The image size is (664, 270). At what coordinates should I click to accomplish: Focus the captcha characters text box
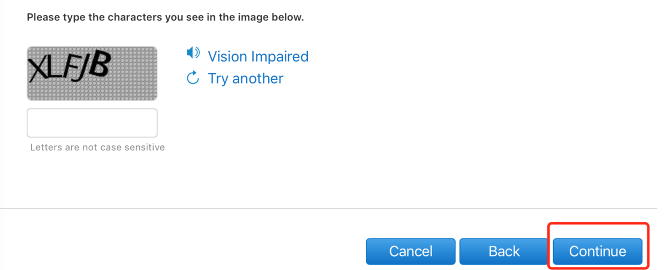point(92,123)
